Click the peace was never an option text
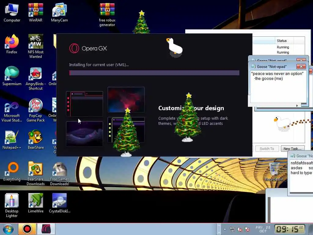Viewport: 313px width, 235px height. click(277, 73)
